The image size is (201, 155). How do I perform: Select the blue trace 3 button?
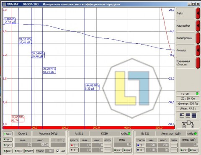141,145
